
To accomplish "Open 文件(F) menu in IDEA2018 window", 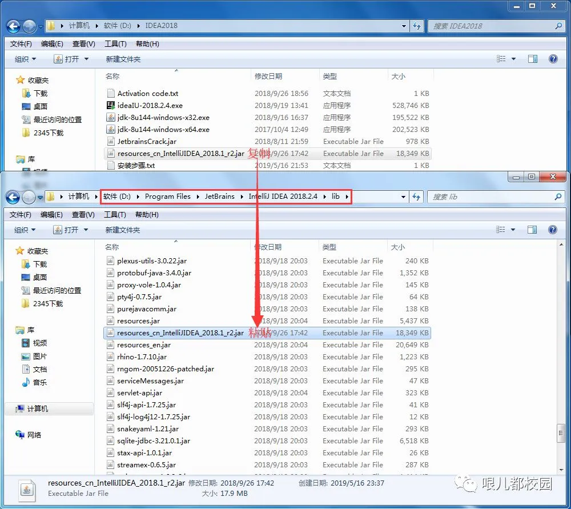I will 21,44.
